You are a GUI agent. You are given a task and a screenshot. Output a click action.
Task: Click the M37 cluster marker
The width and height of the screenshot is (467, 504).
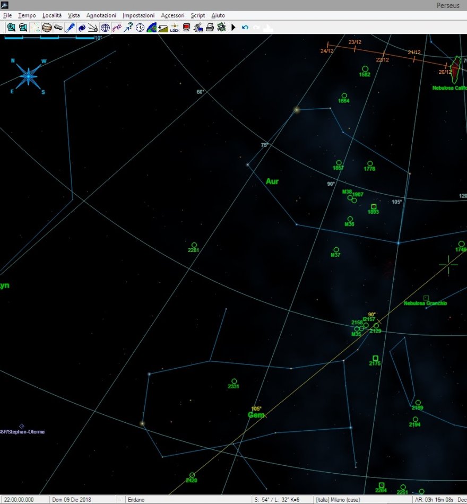point(336,250)
